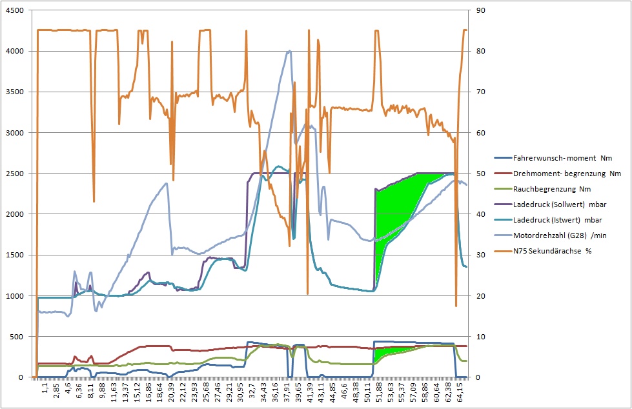
Task: Click the time axis label 25,68
Action: (x=207, y=392)
